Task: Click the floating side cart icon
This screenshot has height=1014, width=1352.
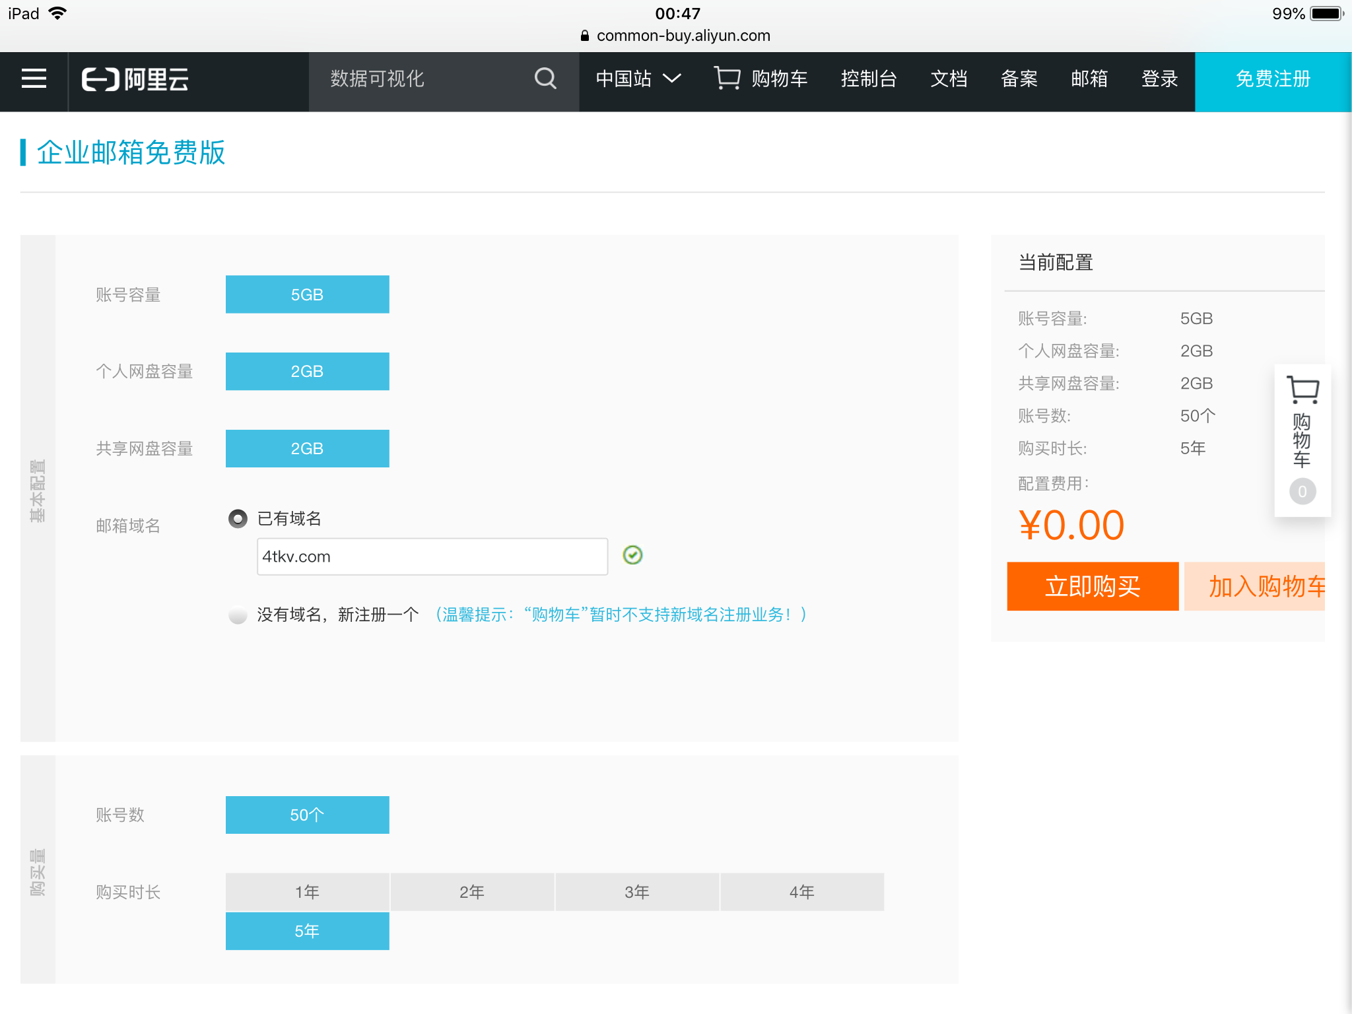Action: [1302, 391]
